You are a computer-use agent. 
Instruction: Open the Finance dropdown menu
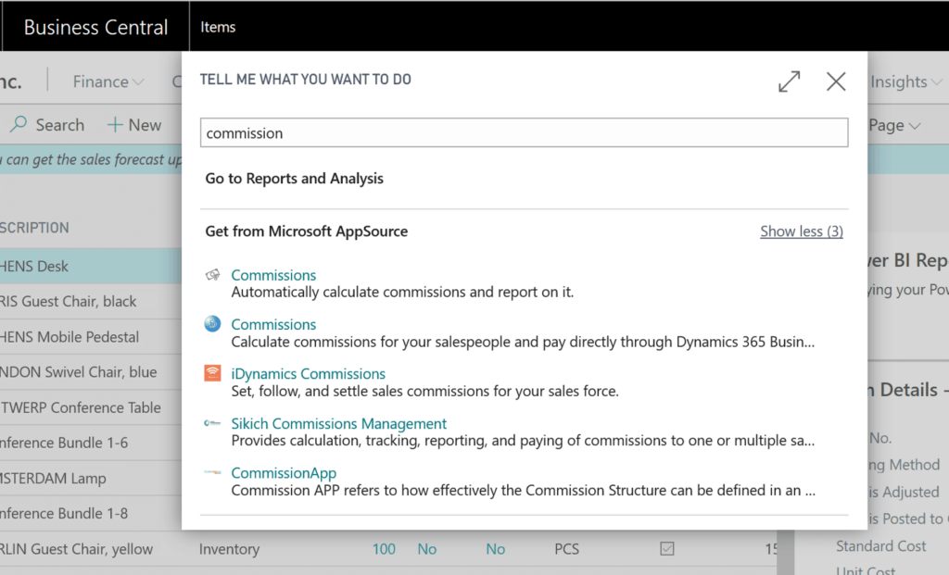point(108,81)
